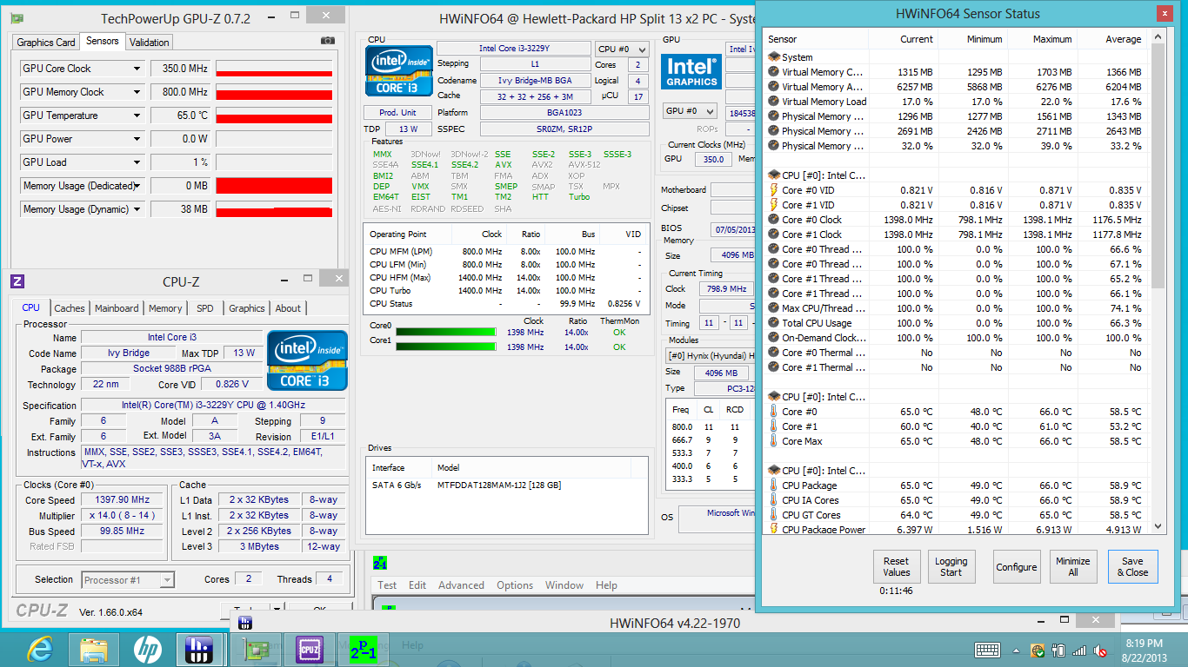Click the Sensor Status vertical scrollbar thumb
1188x667 pixels.
[x=1158, y=166]
